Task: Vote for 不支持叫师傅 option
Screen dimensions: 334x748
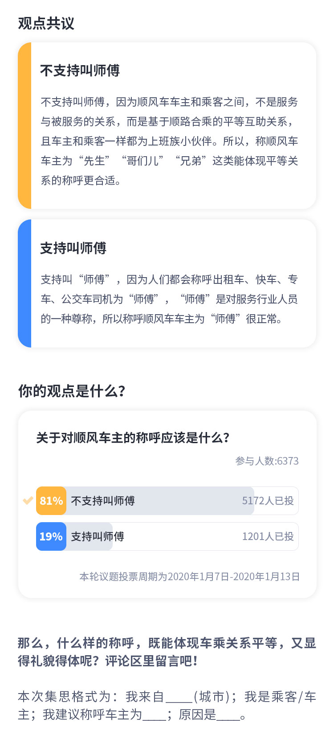Action: tap(167, 501)
